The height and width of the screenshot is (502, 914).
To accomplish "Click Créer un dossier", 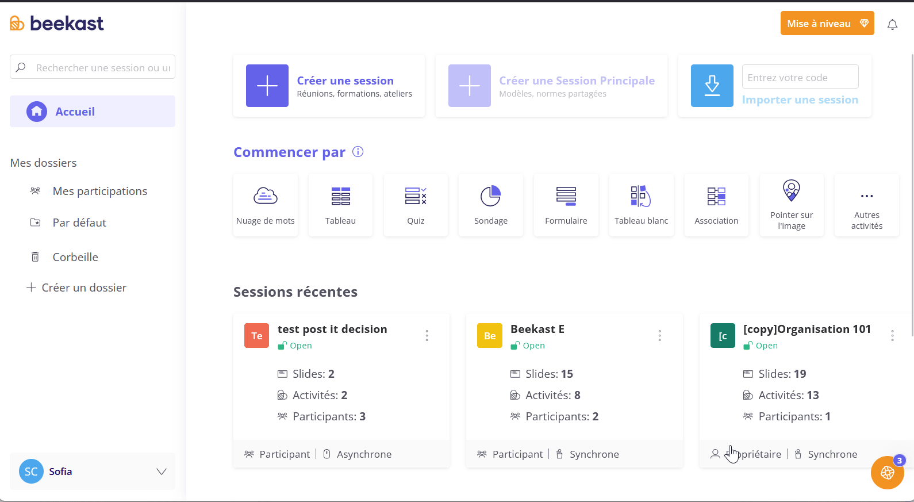I will (76, 288).
